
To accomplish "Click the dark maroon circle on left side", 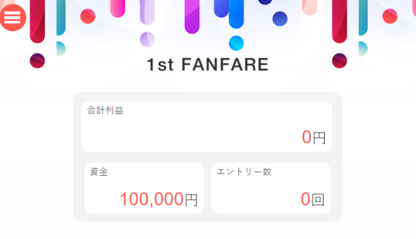I will (x=37, y=60).
